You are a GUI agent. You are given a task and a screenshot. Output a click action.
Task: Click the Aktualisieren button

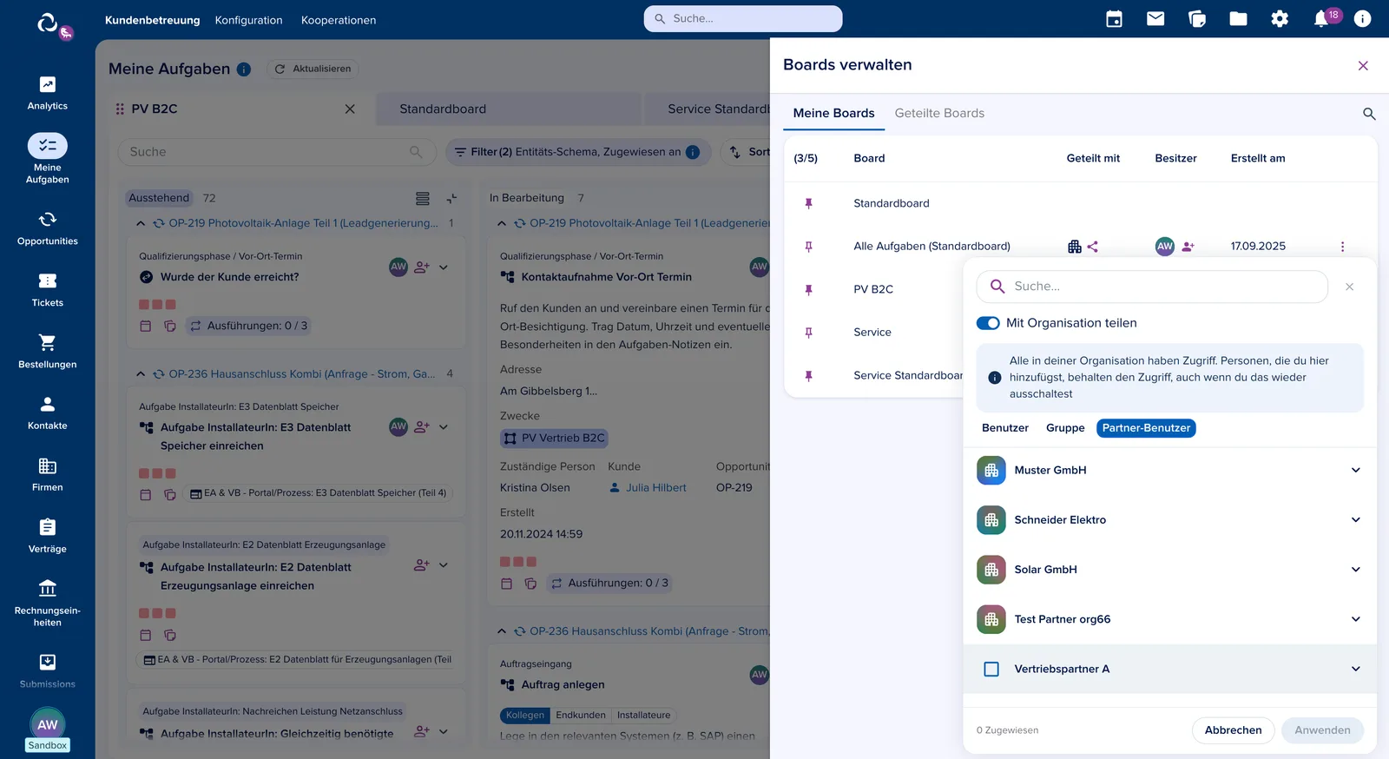click(x=313, y=69)
